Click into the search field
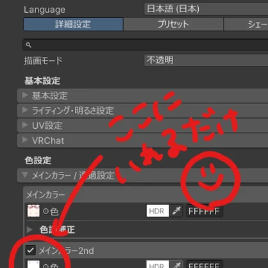Screen dimensions: 268x268 click(x=146, y=45)
